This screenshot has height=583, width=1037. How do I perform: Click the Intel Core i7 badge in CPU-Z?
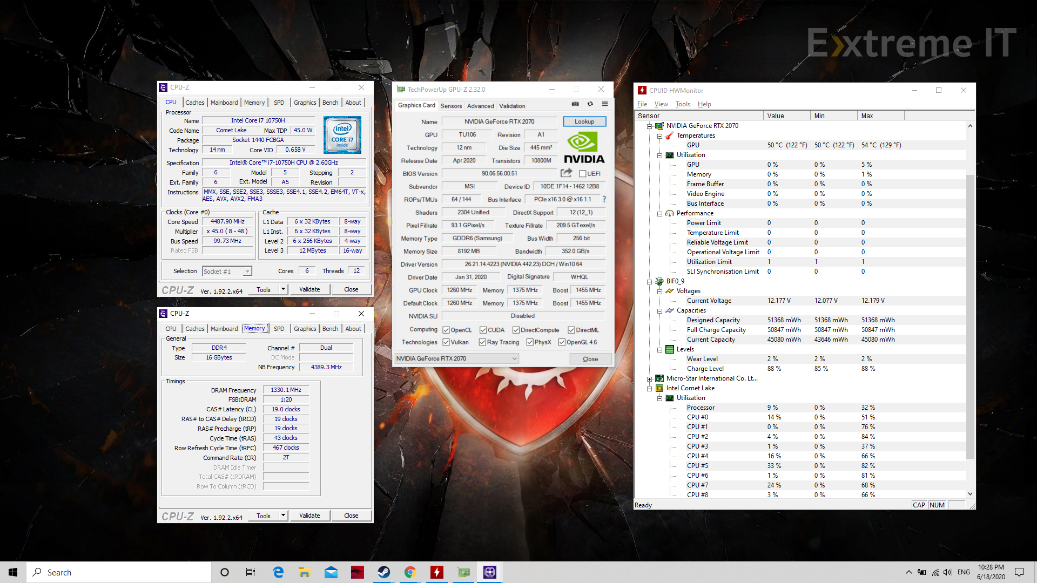click(x=342, y=135)
